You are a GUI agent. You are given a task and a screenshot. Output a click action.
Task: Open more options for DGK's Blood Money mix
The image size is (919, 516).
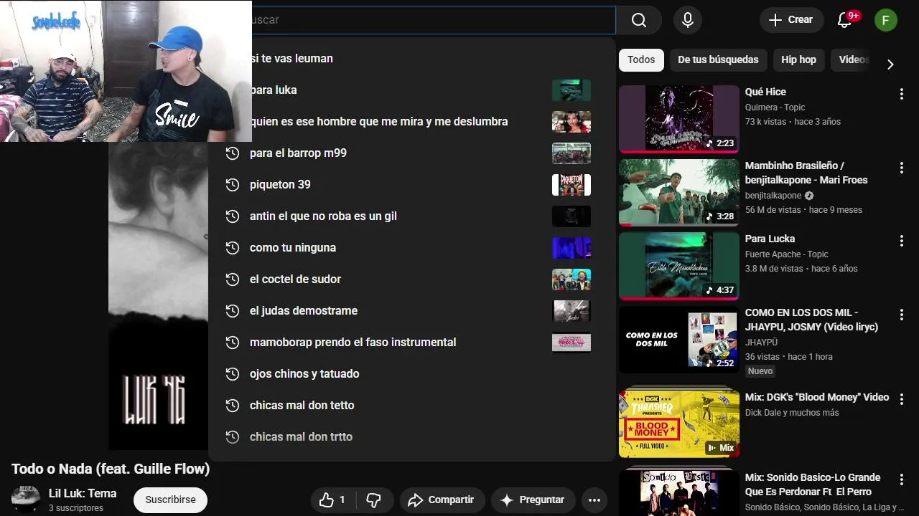pyautogui.click(x=901, y=399)
